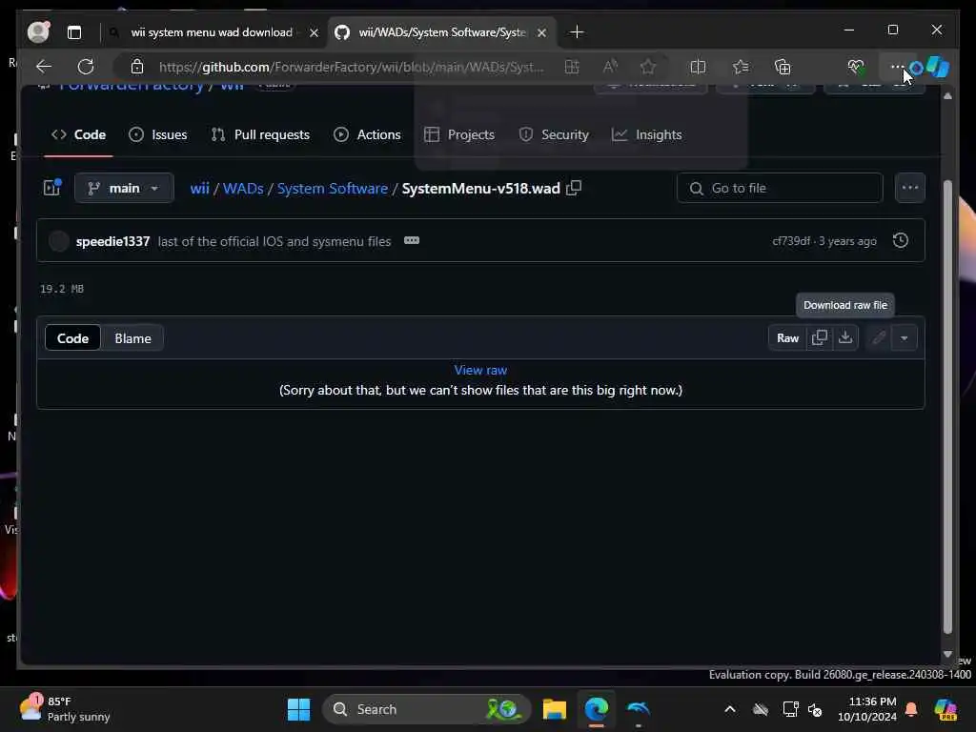The width and height of the screenshot is (976, 732).
Task: Open the View raw link
Action: [480, 370]
